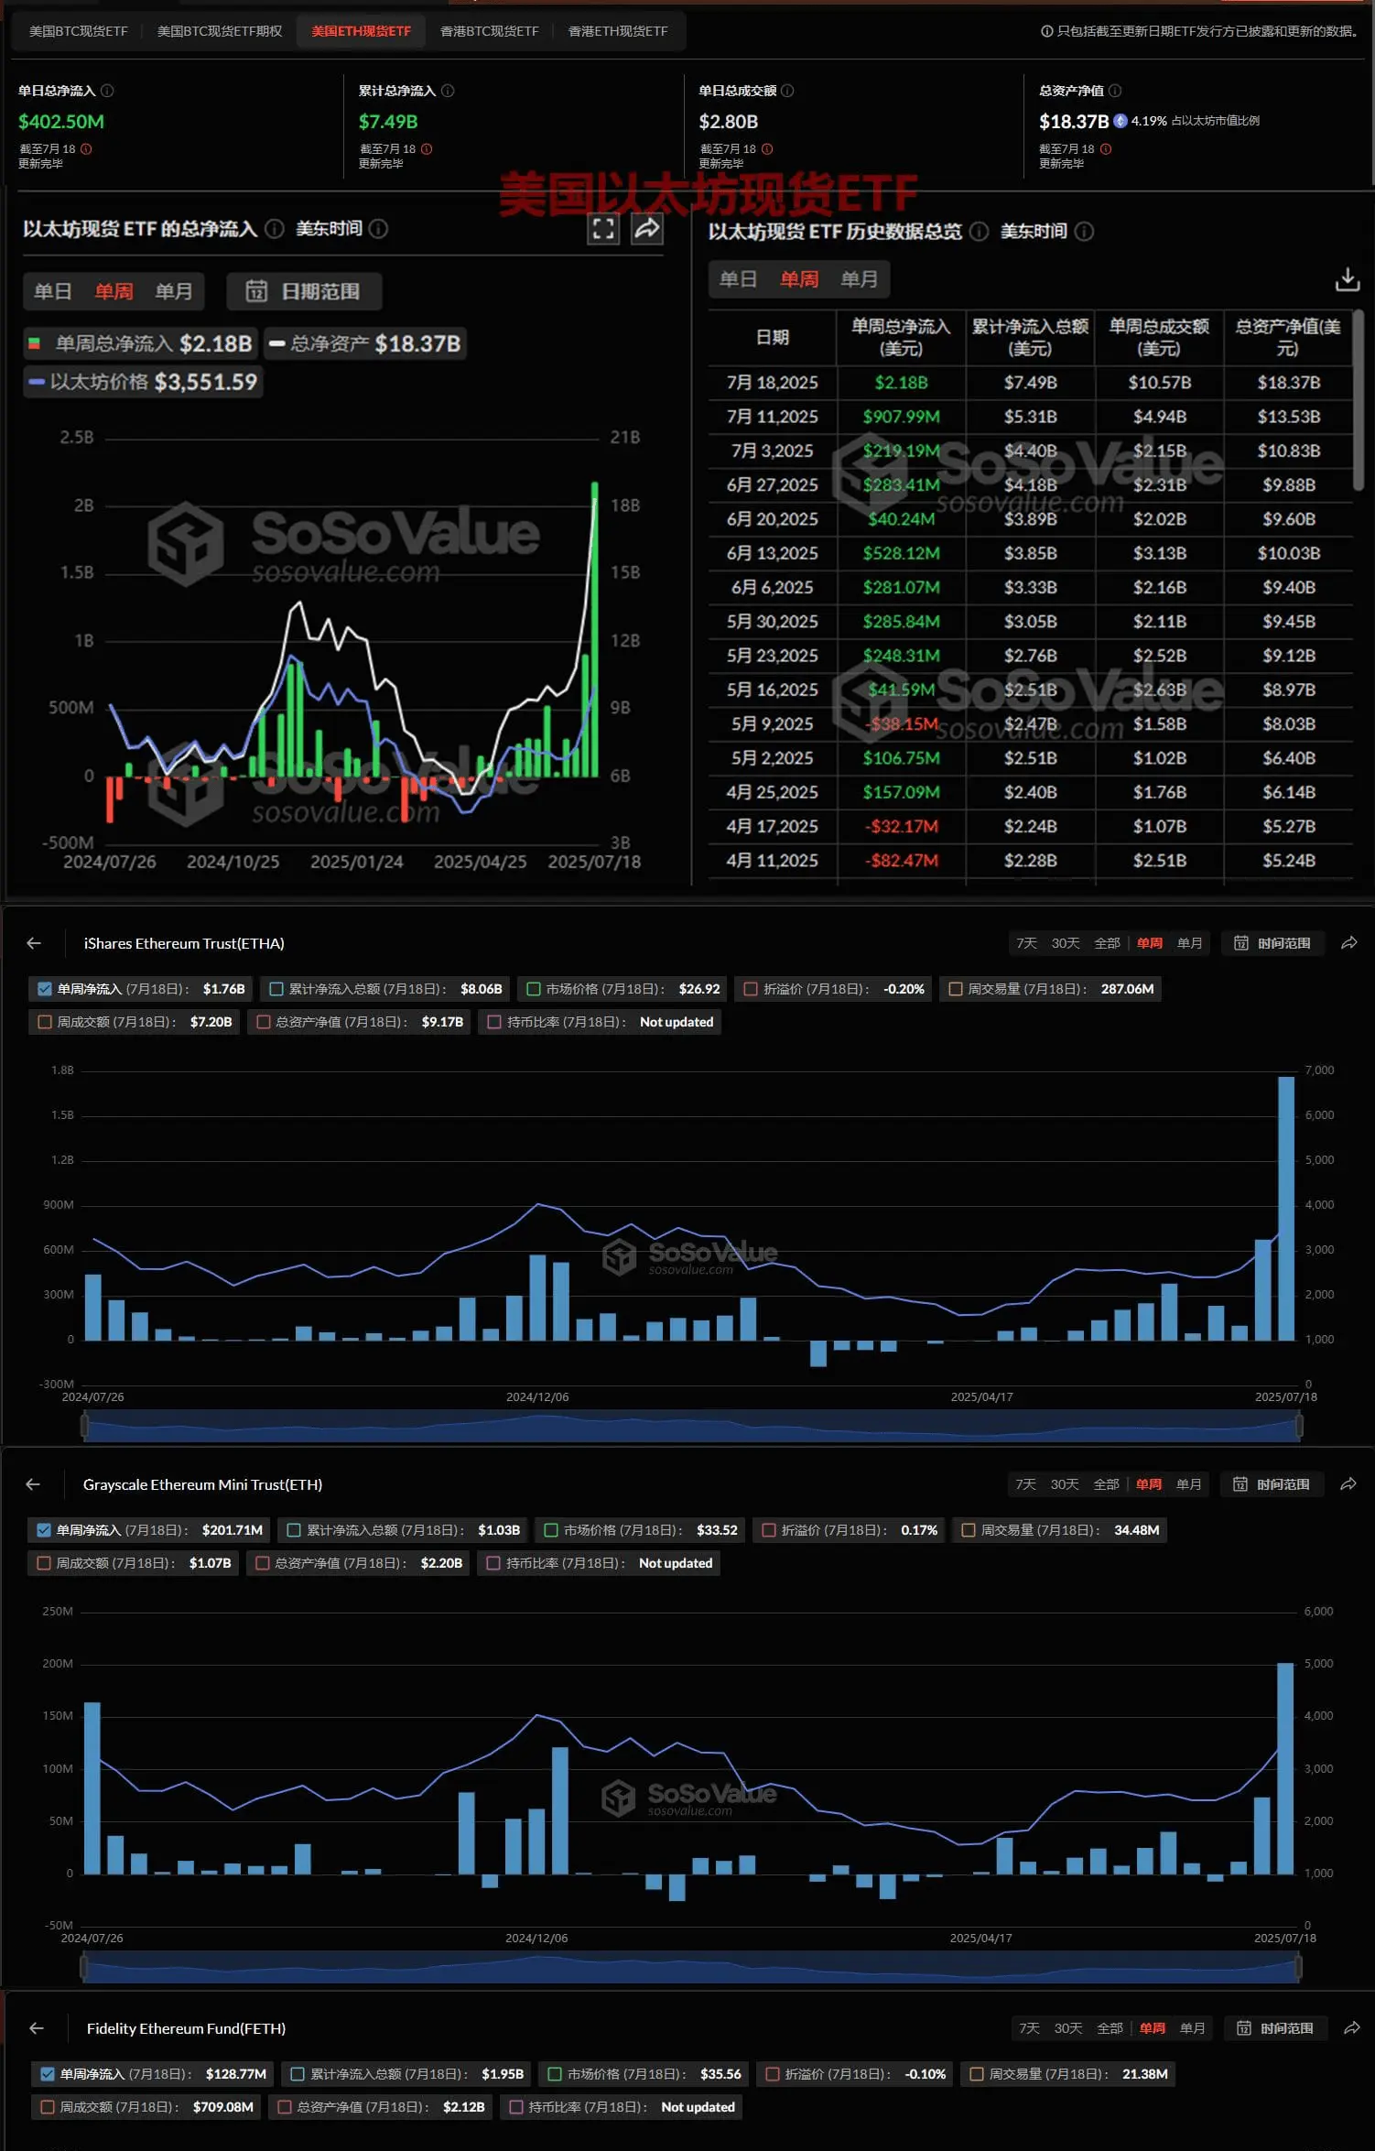Select 单日 in net inflow chart panel
This screenshot has width=1375, height=2151.
tap(52, 291)
